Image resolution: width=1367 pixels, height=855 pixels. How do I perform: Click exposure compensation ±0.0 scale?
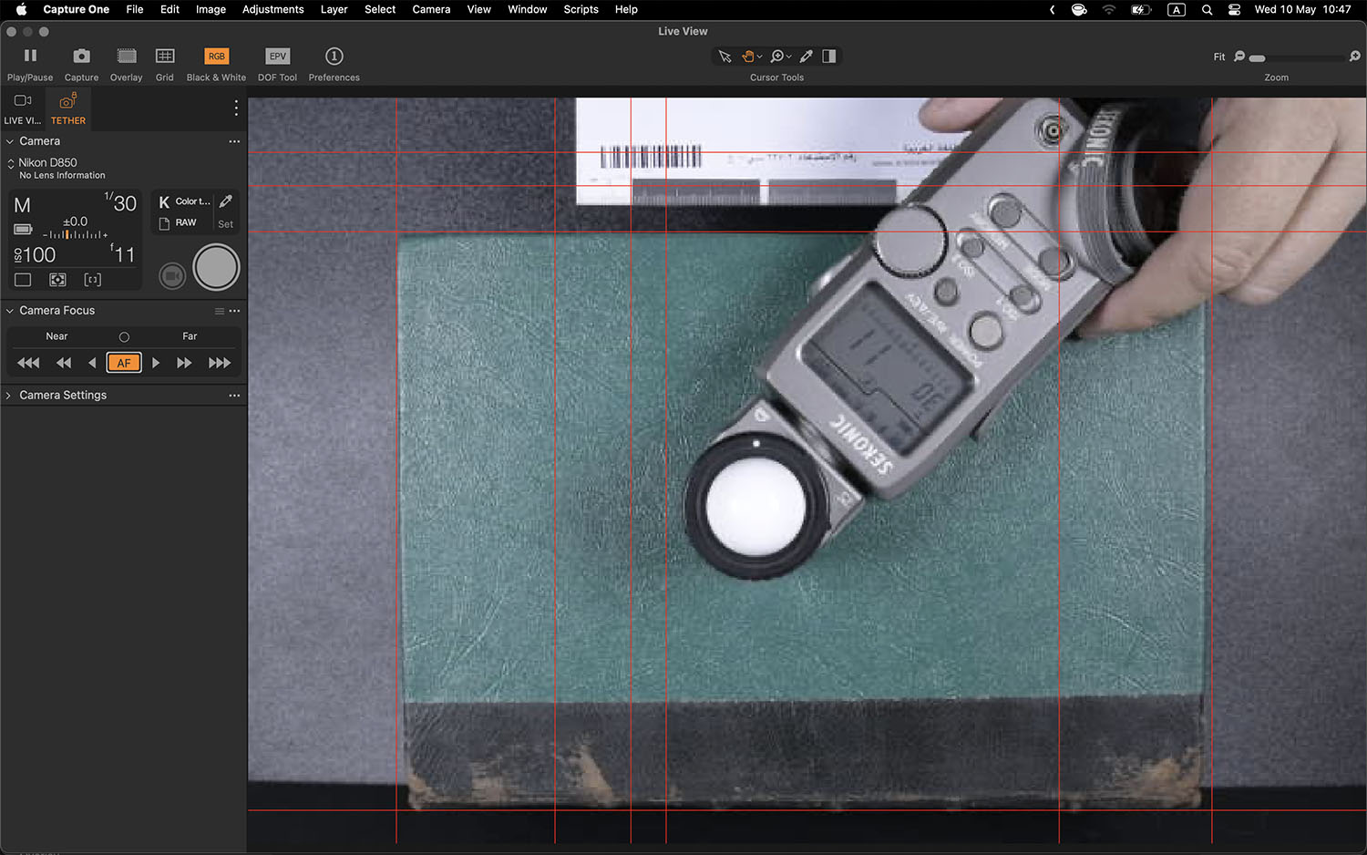point(75,229)
